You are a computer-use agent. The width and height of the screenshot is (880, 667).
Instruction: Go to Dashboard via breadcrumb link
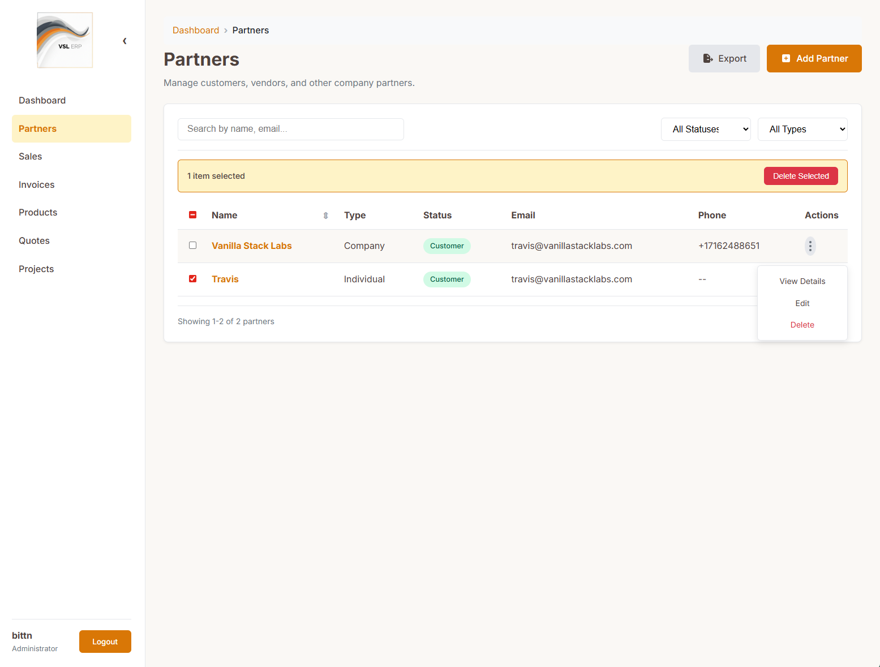tap(196, 31)
